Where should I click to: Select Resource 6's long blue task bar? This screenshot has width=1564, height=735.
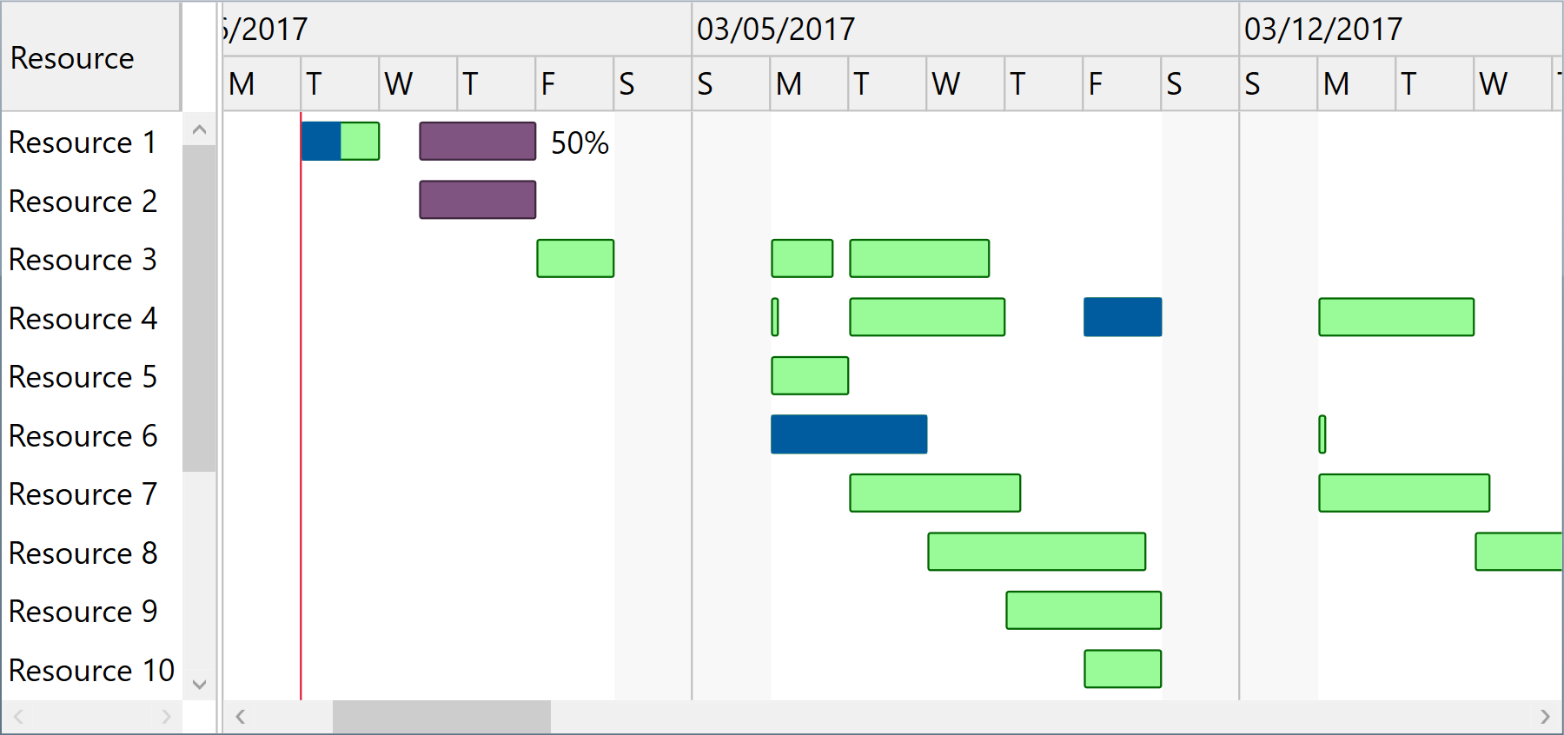[x=849, y=434]
